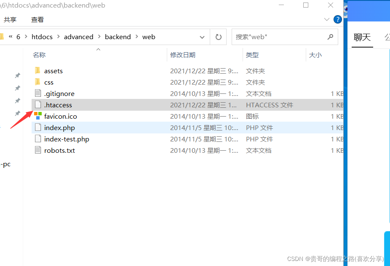Open Explorer help question mark

(x=337, y=19)
